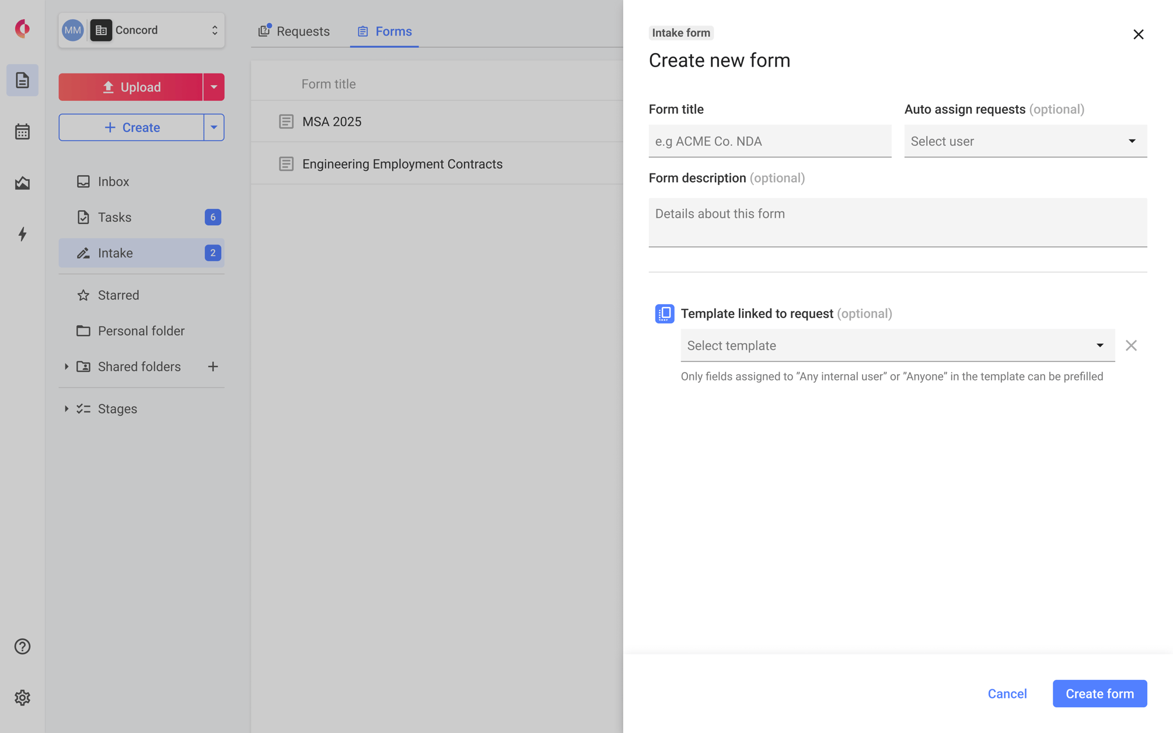This screenshot has height=733, width=1173.
Task: Open the Select template dropdown
Action: (x=897, y=345)
